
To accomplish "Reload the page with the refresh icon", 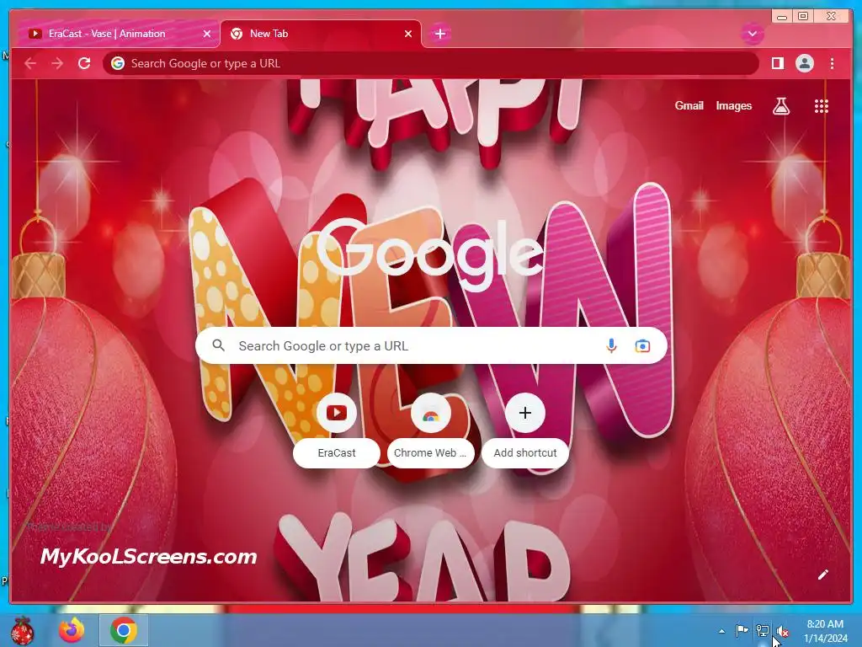I will 84,63.
